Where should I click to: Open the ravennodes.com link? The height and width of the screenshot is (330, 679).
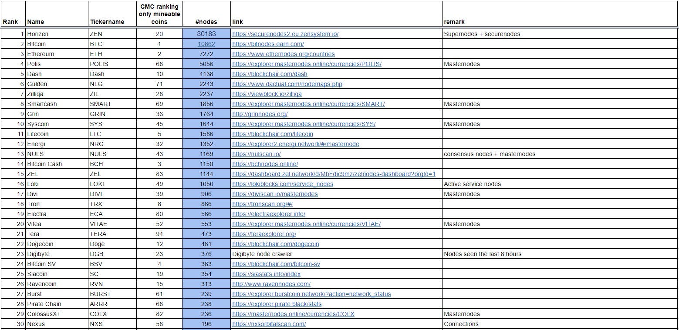pos(271,284)
